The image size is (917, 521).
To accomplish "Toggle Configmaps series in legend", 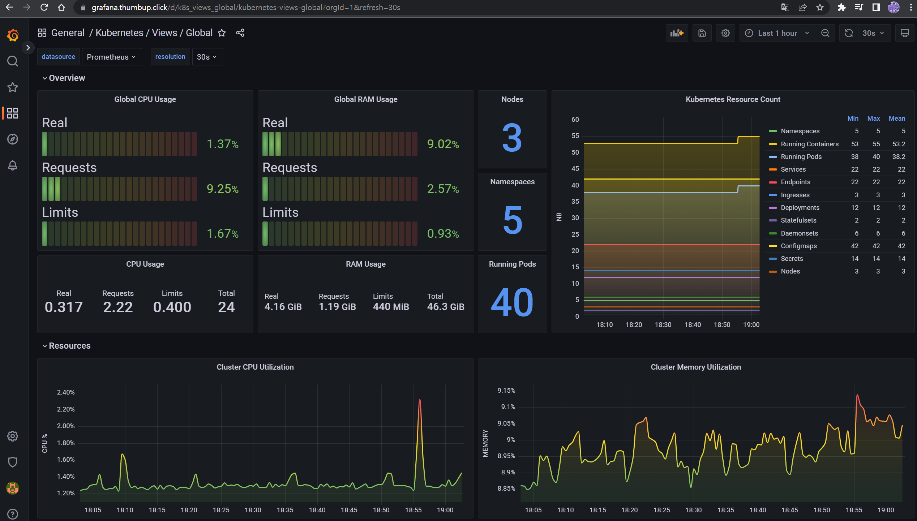I will pos(798,246).
